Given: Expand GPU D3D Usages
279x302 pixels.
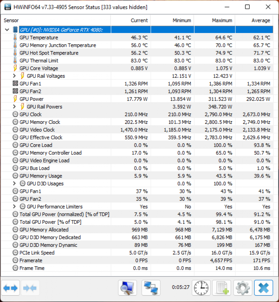Looking at the screenshot, I should 14,183.
